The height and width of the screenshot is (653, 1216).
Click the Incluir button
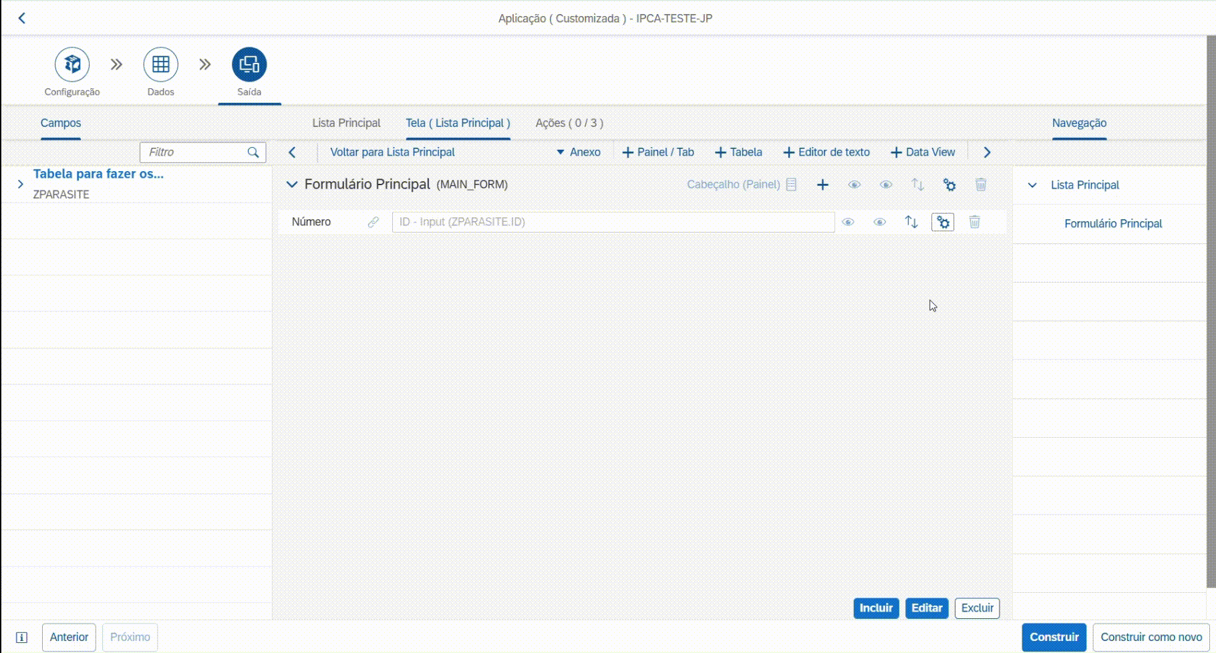click(876, 608)
